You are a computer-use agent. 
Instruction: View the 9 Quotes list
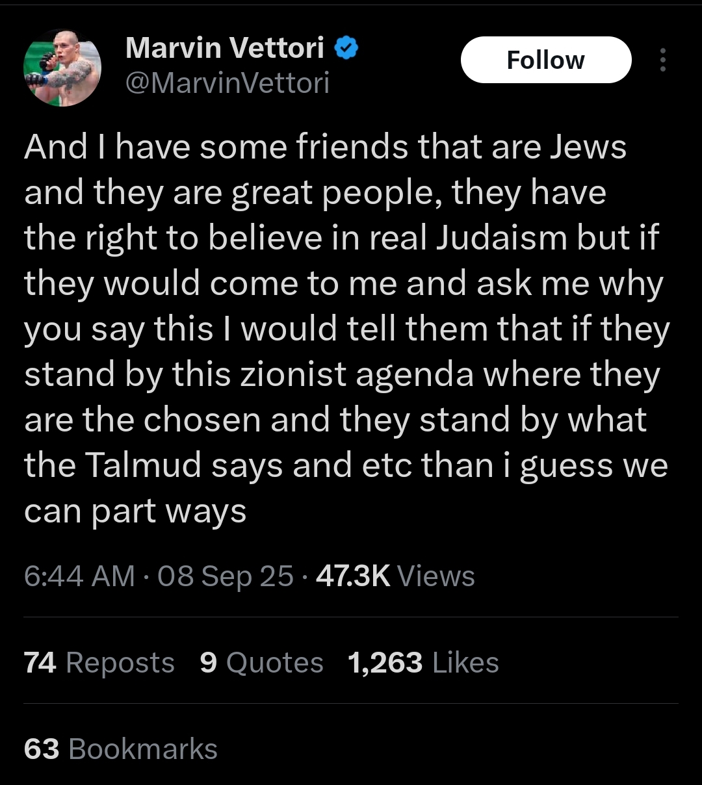[262, 663]
